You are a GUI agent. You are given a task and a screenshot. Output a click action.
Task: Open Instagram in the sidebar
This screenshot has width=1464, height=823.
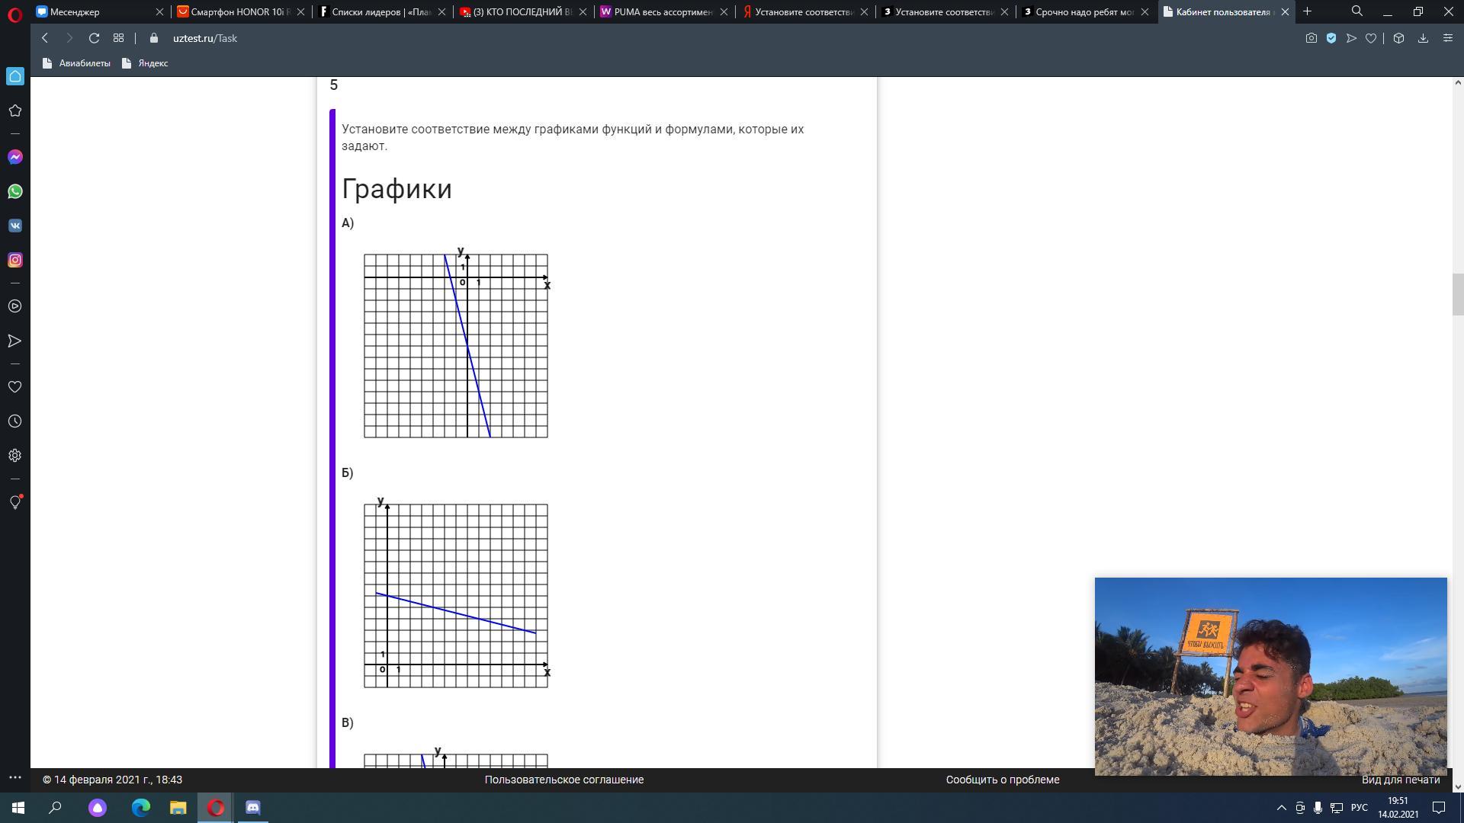pyautogui.click(x=15, y=260)
